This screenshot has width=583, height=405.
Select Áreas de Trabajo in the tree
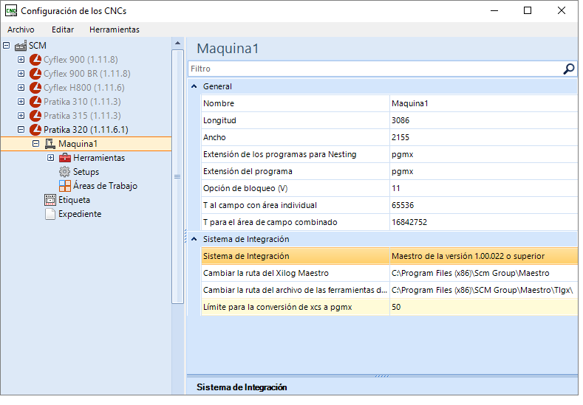click(x=105, y=187)
